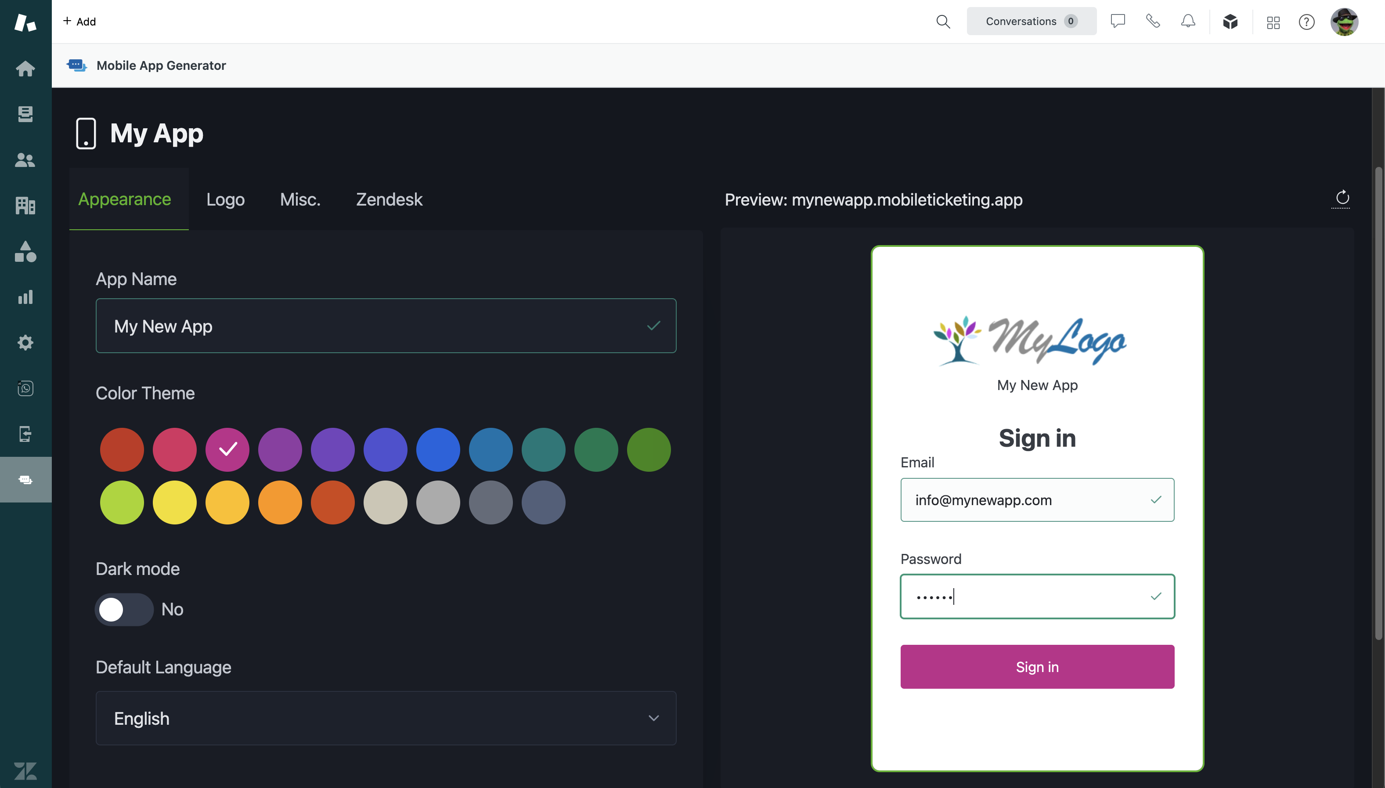Click the preview refresh icon
The width and height of the screenshot is (1385, 788).
pos(1342,198)
